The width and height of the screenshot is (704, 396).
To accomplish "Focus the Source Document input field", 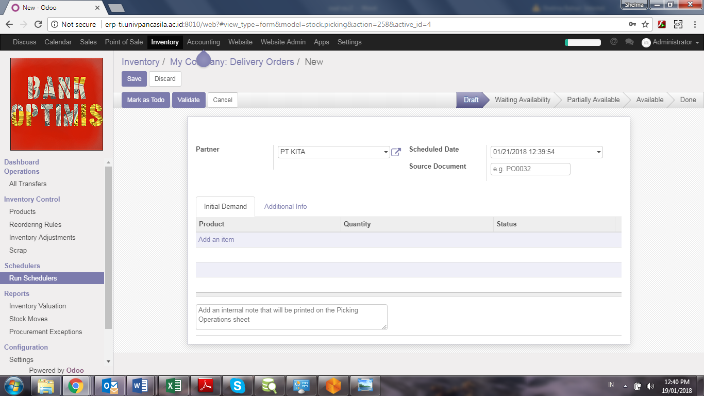I will pos(530,169).
